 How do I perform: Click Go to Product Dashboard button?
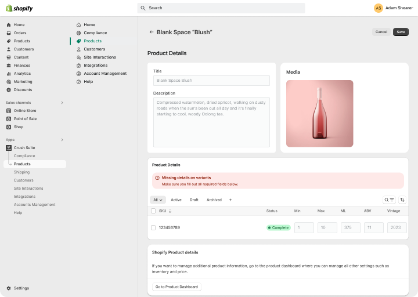176,287
